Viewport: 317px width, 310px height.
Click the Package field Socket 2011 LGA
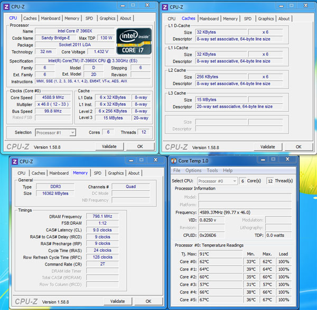(x=75, y=45)
